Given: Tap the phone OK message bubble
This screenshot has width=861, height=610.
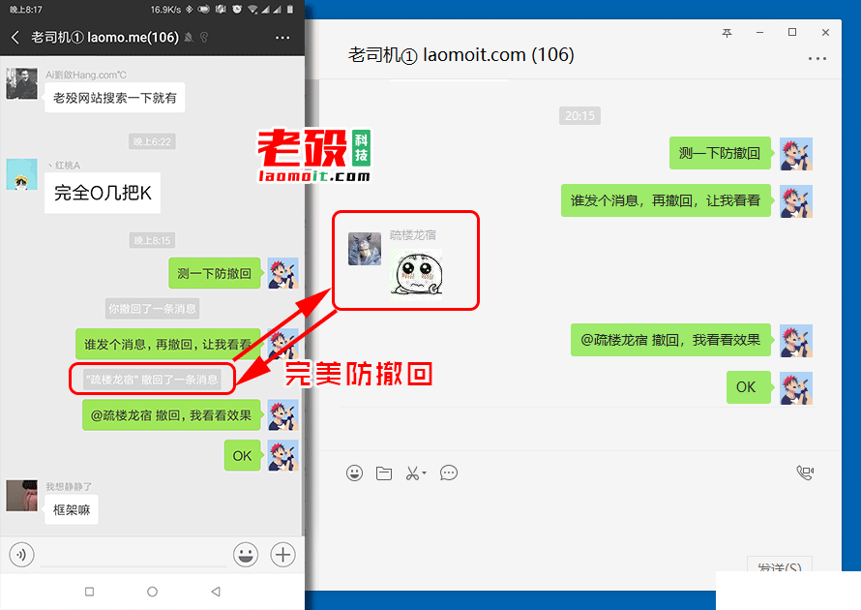Looking at the screenshot, I should tap(242, 456).
